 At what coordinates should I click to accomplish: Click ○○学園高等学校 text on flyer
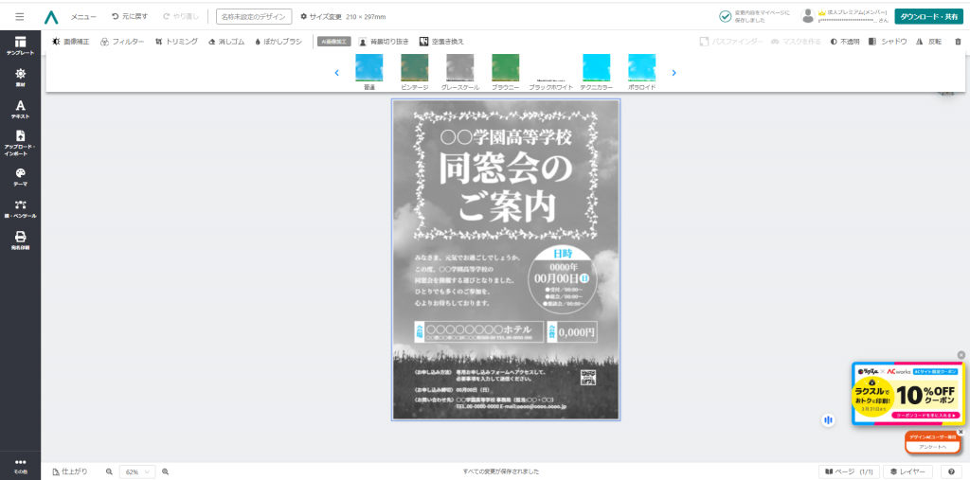tap(506, 136)
